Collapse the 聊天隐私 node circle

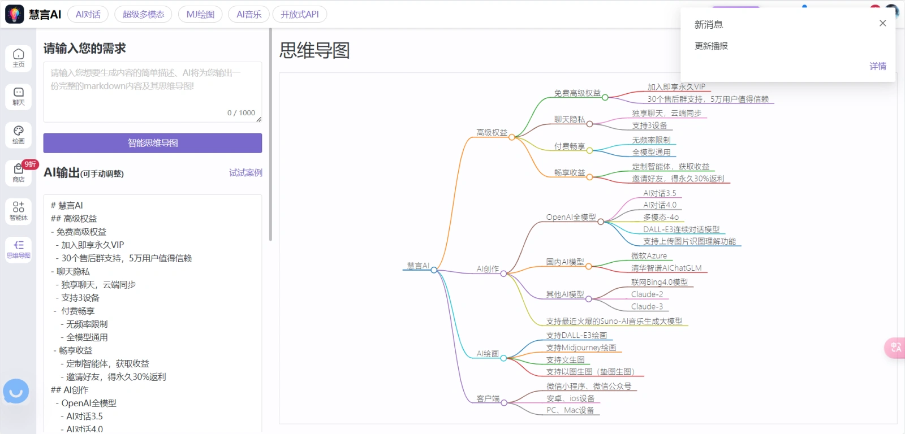[589, 124]
